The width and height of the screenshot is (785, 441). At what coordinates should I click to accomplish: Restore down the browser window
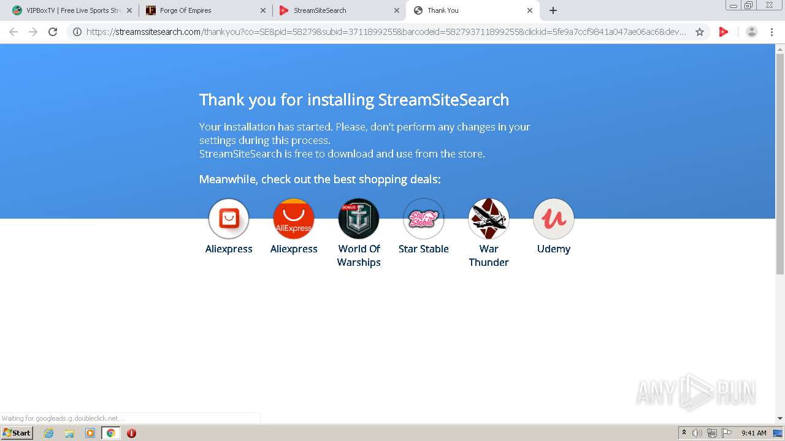(x=748, y=5)
